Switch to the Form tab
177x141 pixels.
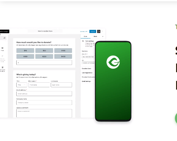coord(86,36)
